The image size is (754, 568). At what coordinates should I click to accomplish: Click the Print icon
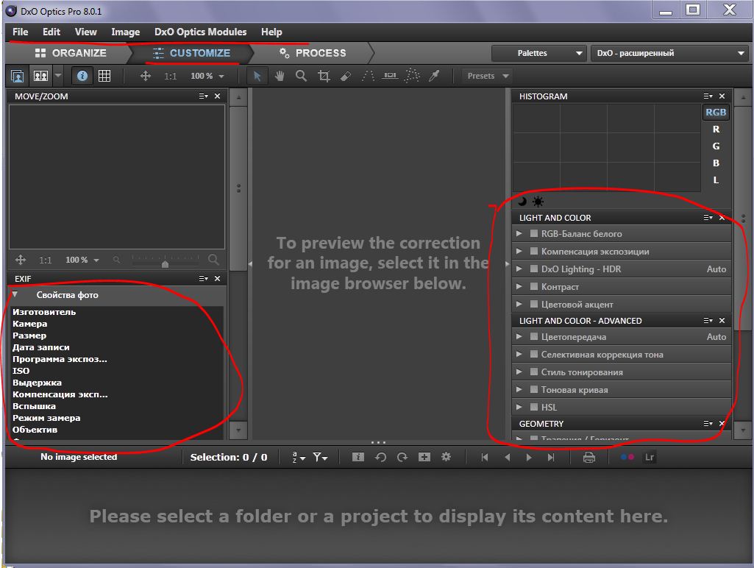[589, 457]
